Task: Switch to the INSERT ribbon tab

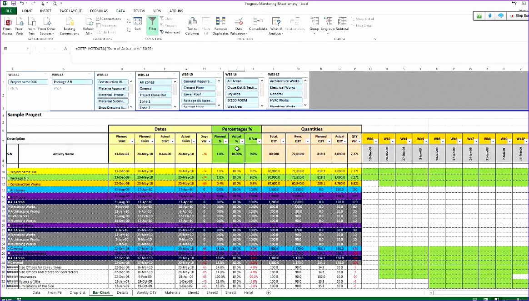Action: [45, 11]
